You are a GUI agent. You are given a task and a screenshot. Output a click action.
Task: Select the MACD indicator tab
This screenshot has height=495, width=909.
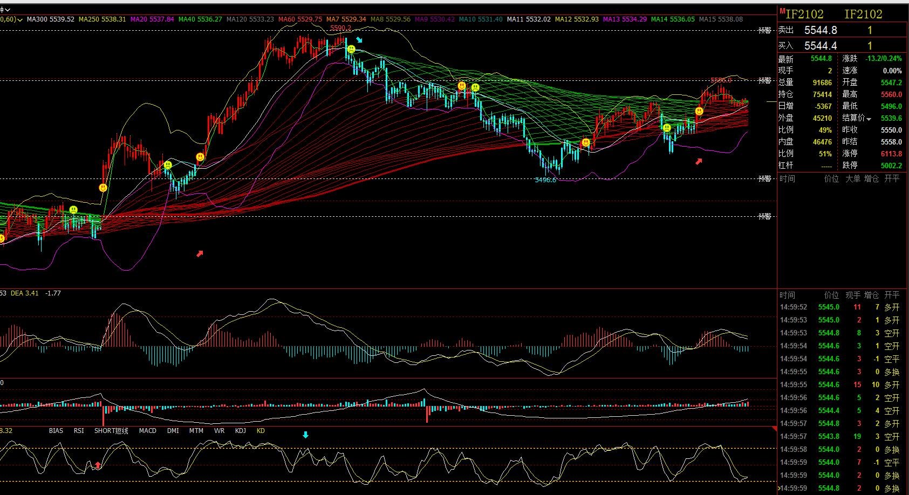point(147,431)
